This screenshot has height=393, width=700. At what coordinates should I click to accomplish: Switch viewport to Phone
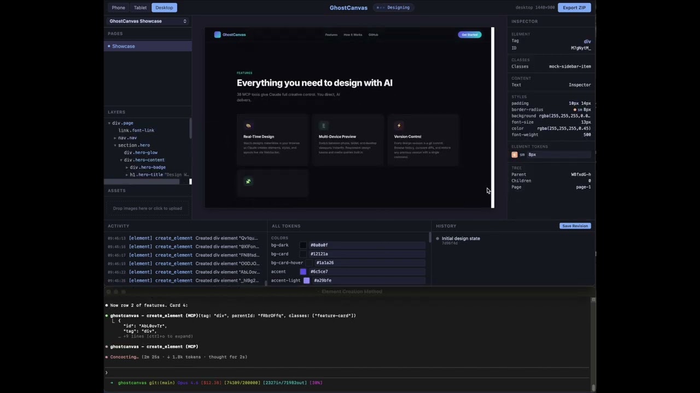coord(118,8)
